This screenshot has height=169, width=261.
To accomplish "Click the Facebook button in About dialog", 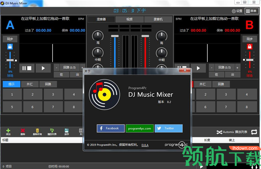I will pos(111,128).
